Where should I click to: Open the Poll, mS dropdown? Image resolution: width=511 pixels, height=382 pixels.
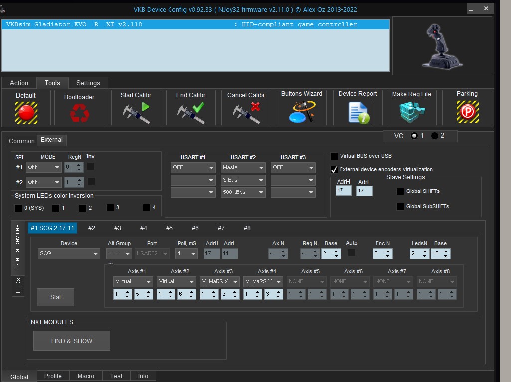coord(186,253)
